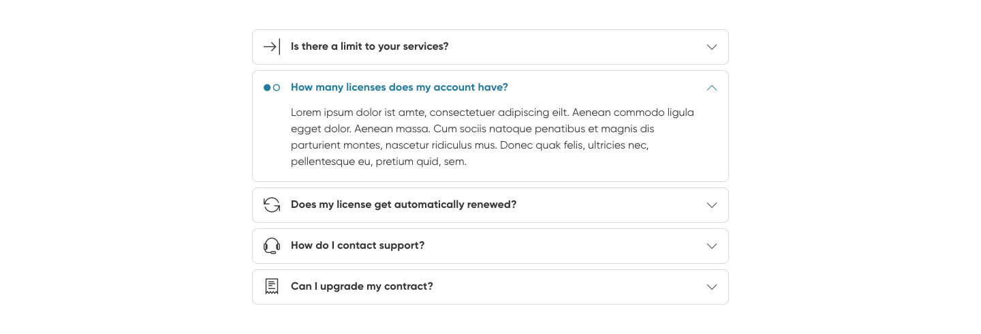Viewport: 981px width, 334px height.
Task: Open the "How do I contact support?" question
Action: 358,245
